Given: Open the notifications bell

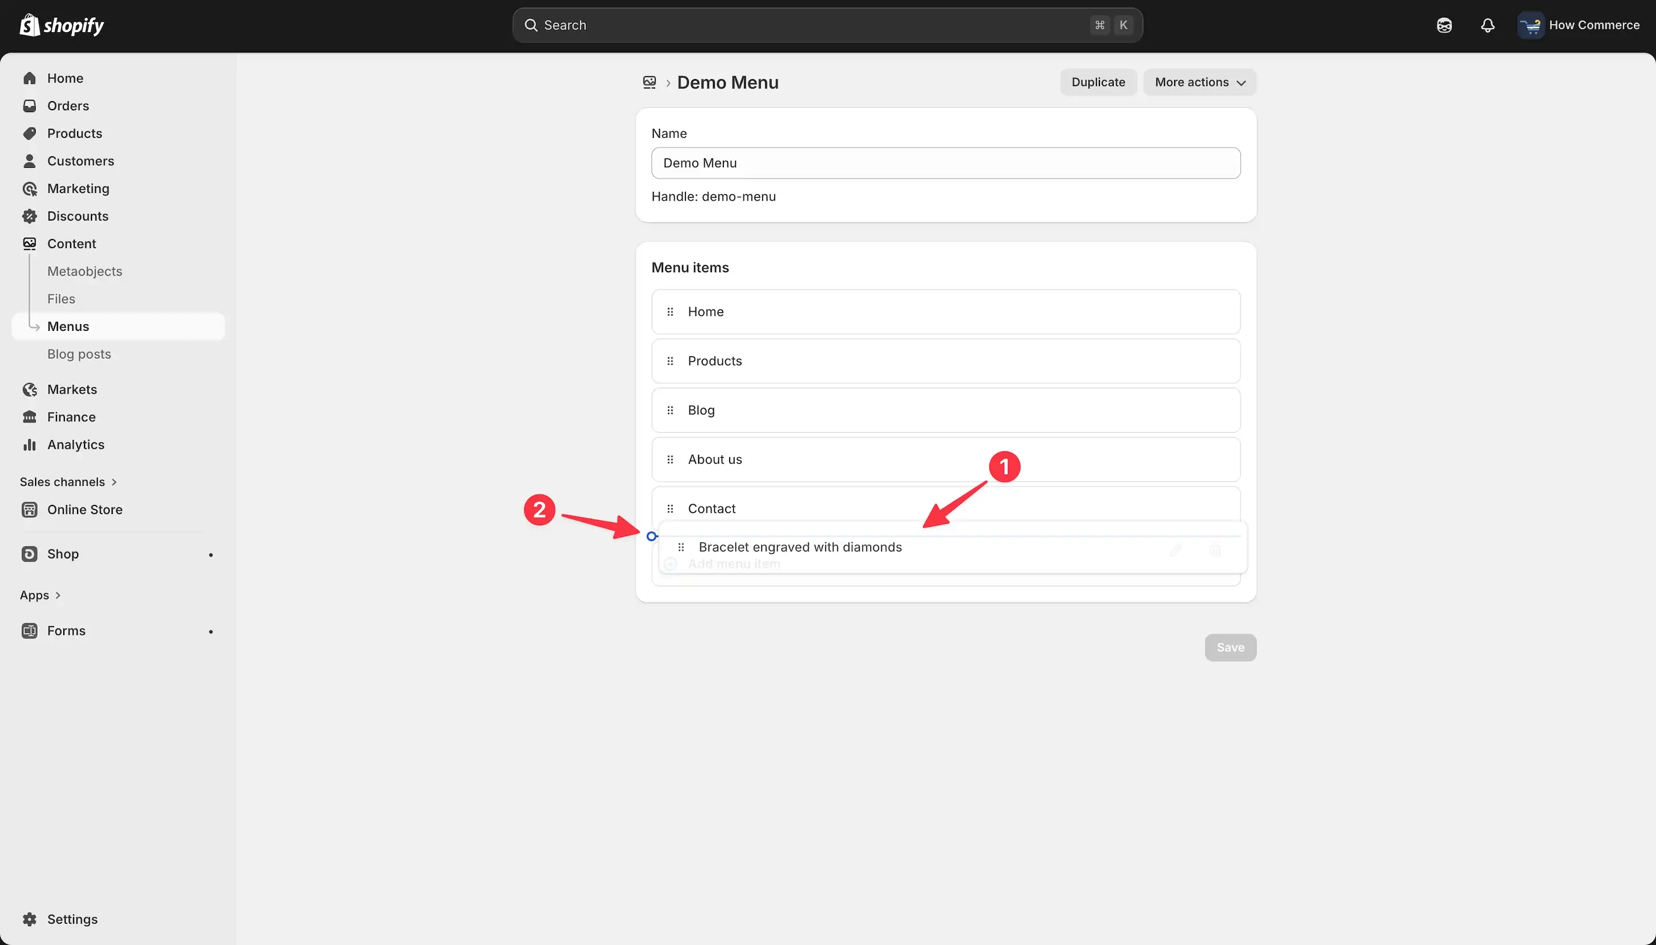Looking at the screenshot, I should [1488, 25].
